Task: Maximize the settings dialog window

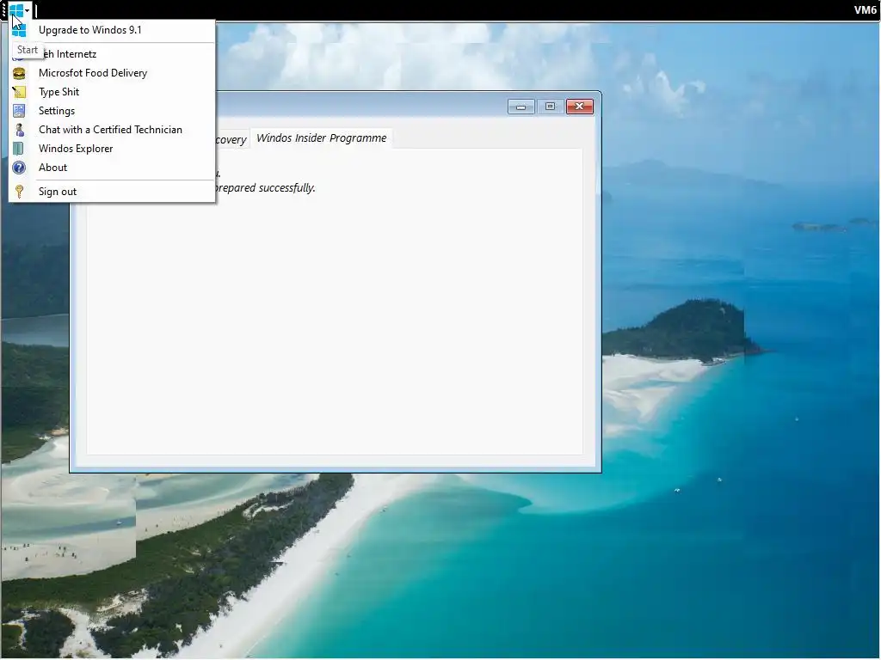Action: click(x=550, y=107)
